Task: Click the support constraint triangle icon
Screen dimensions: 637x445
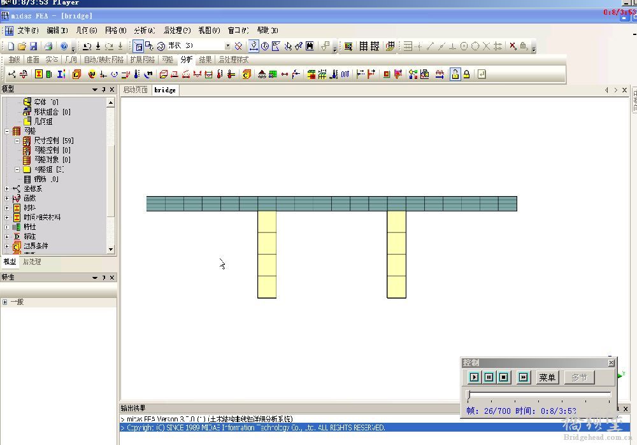Action: click(x=262, y=74)
